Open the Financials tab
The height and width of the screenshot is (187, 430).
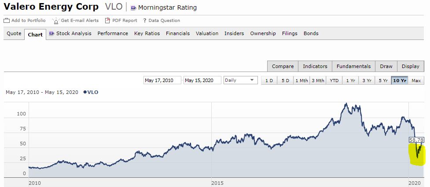pyautogui.click(x=178, y=33)
